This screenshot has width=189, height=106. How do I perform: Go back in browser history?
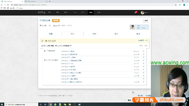pyautogui.click(x=2, y=5)
